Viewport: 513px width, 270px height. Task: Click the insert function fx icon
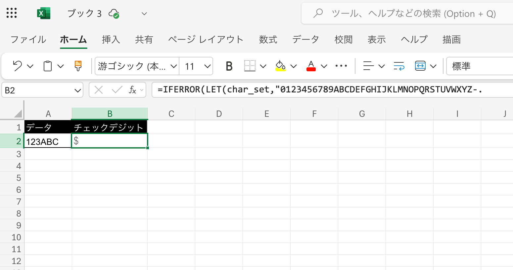coord(132,89)
